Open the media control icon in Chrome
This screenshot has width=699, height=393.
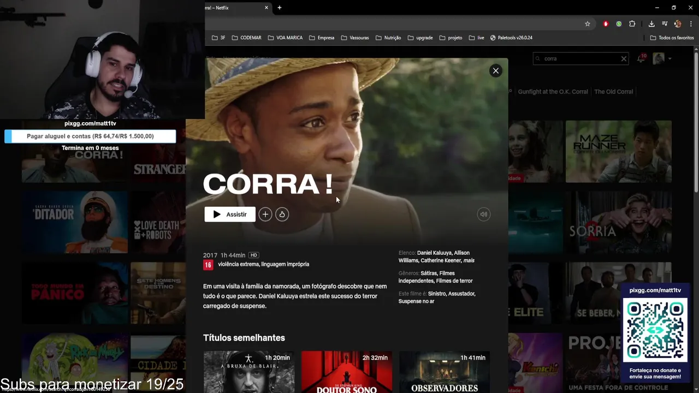[665, 24]
